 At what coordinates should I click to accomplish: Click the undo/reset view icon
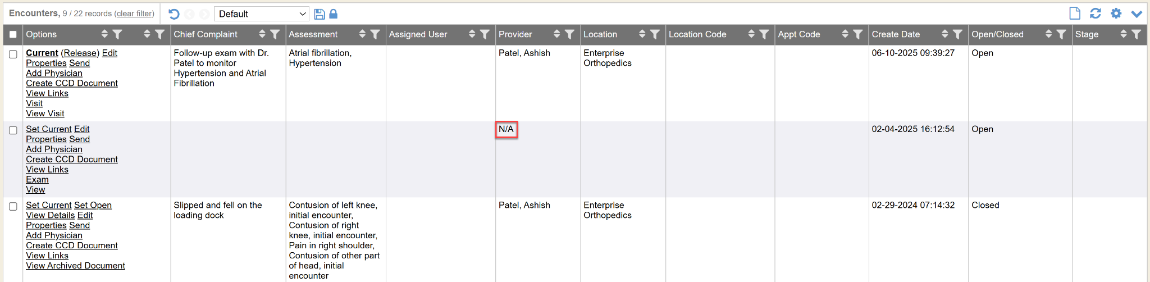174,14
